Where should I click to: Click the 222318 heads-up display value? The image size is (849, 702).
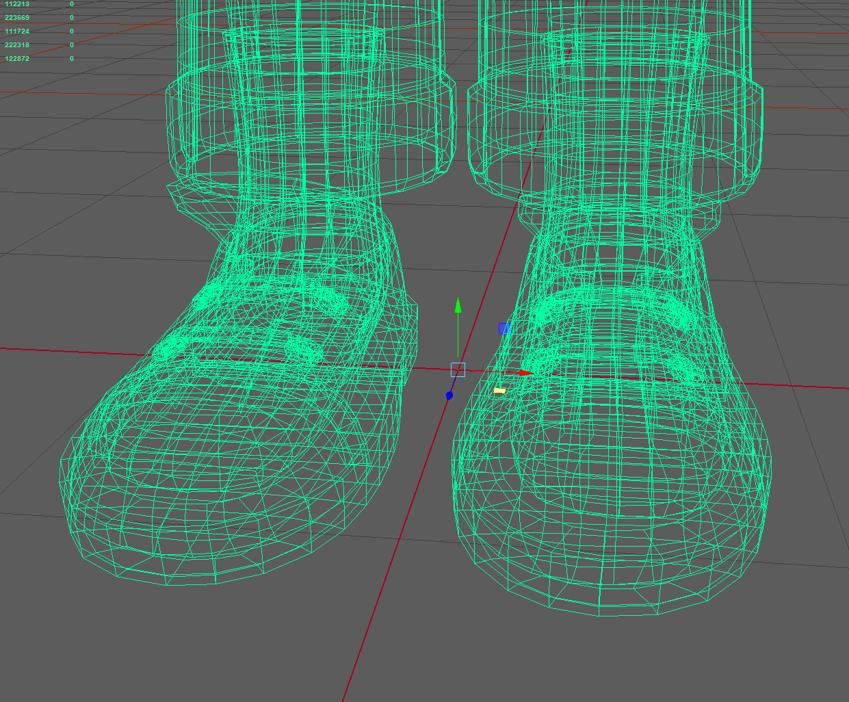click(17, 45)
